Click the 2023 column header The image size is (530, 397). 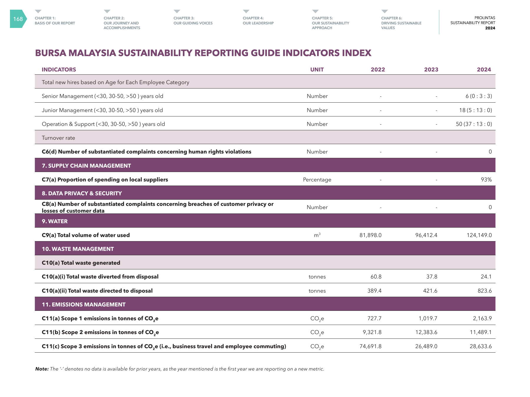[x=431, y=70]
